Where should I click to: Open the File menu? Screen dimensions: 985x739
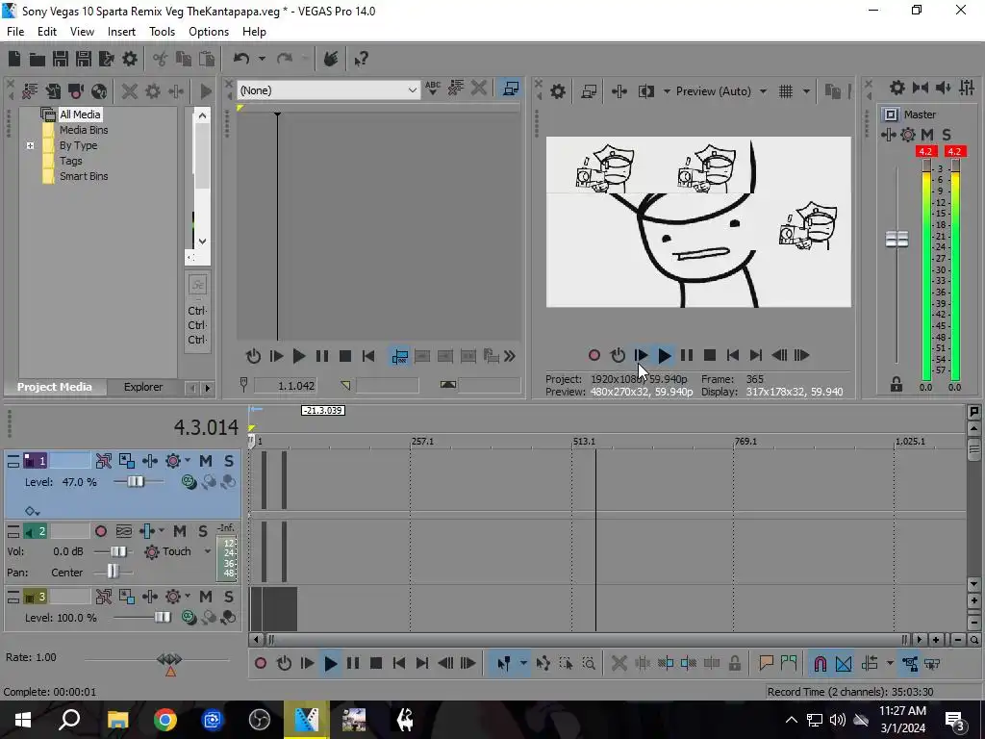15,32
